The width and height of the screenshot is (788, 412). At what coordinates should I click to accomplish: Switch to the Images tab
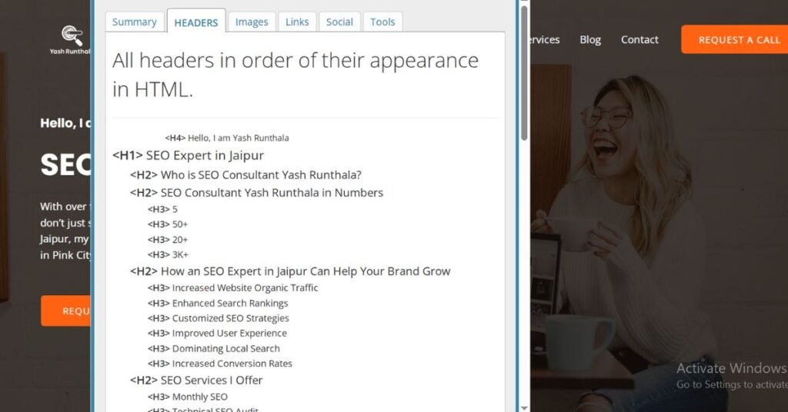point(252,22)
